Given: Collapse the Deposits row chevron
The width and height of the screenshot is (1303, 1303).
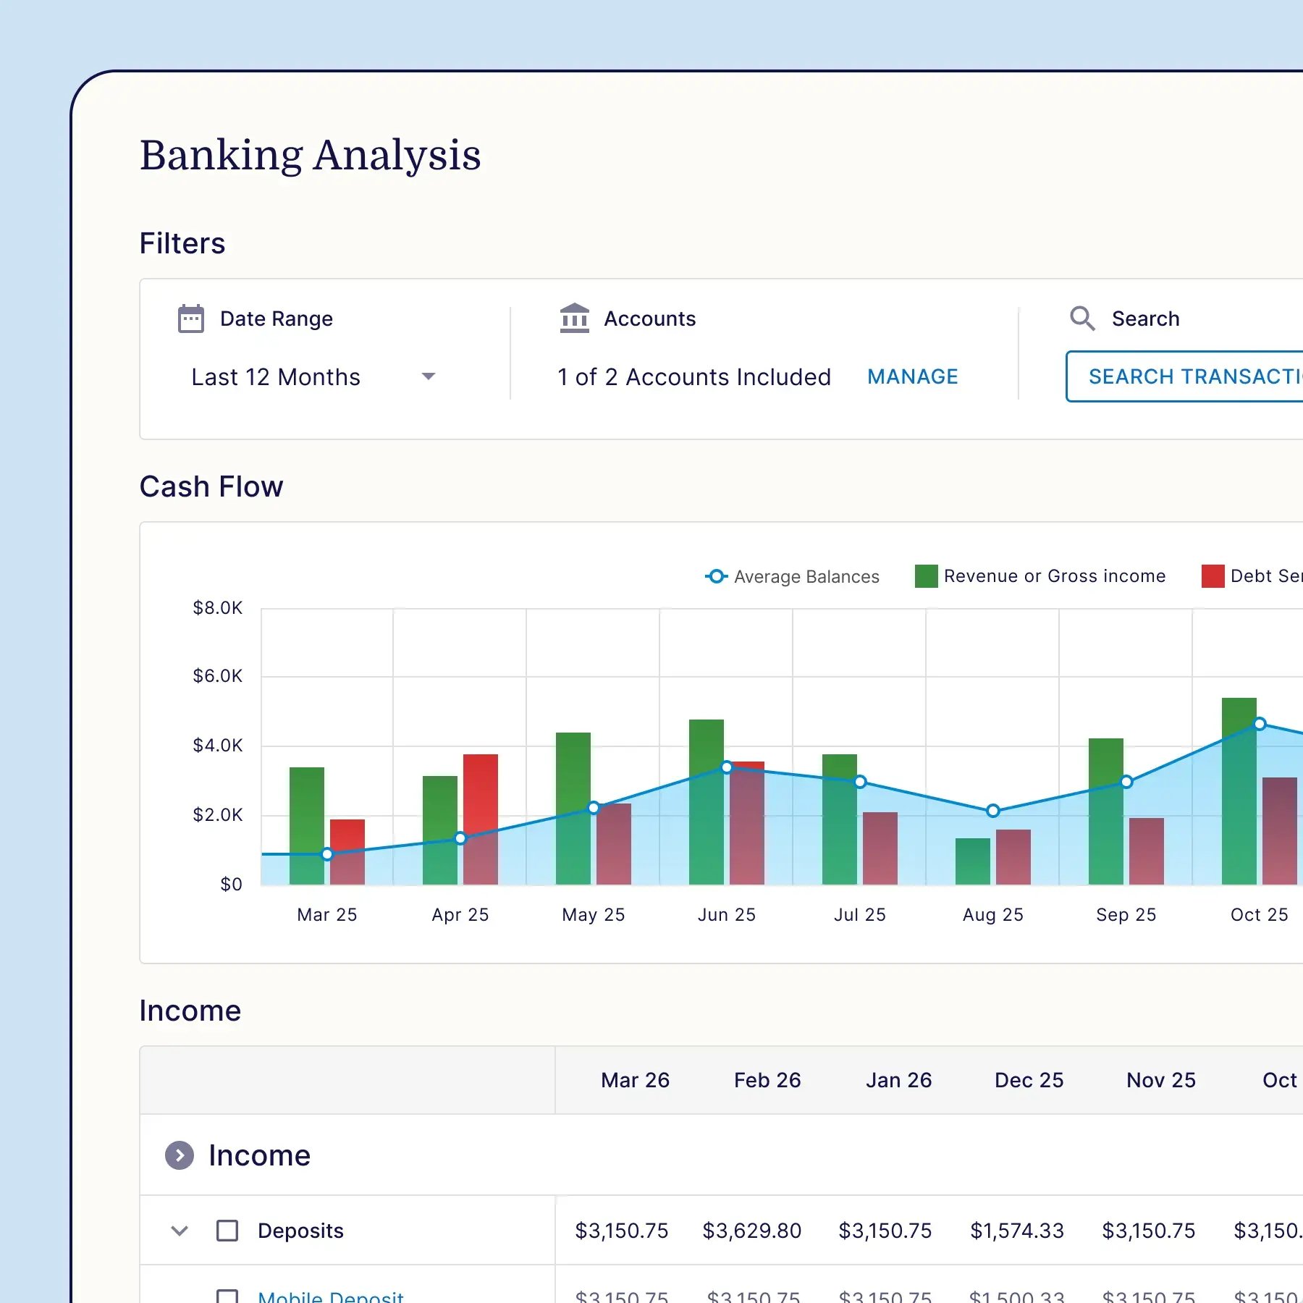Looking at the screenshot, I should (x=179, y=1231).
